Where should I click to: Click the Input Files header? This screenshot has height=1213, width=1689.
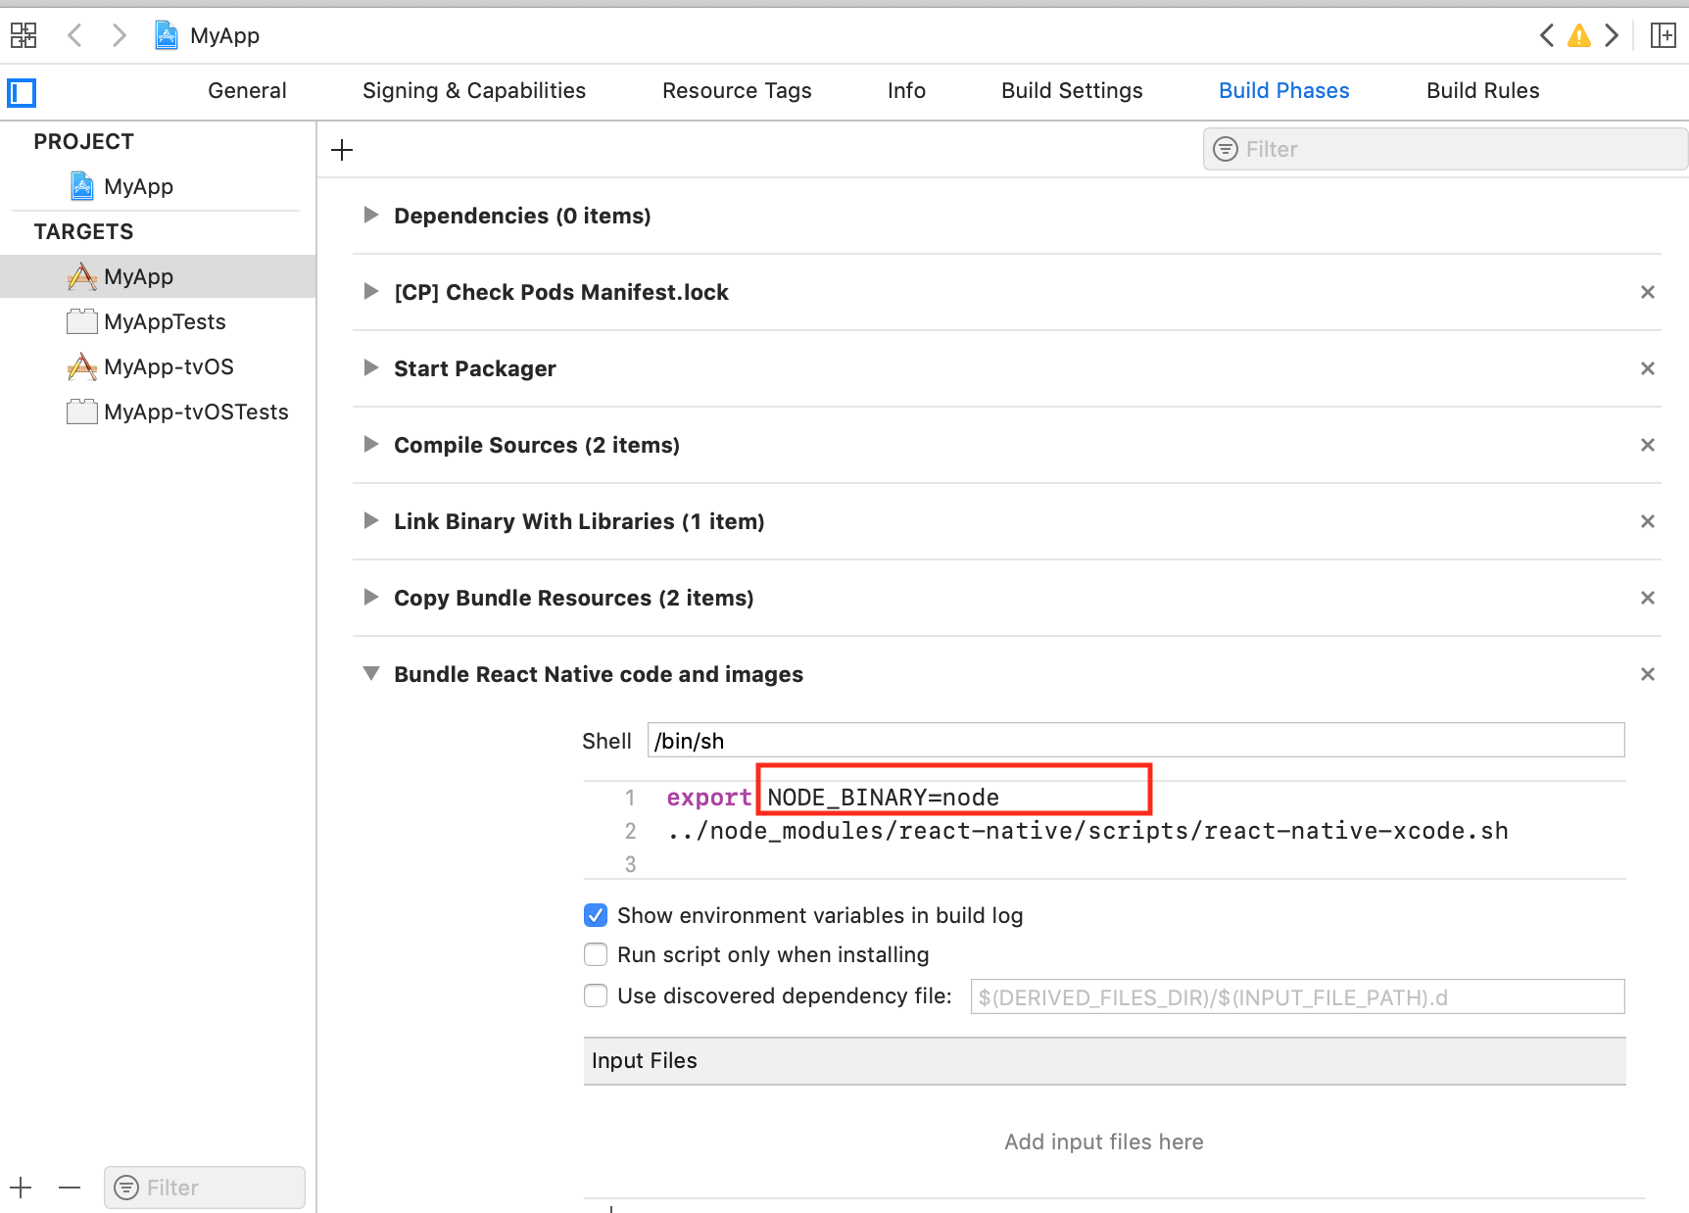click(1104, 1061)
